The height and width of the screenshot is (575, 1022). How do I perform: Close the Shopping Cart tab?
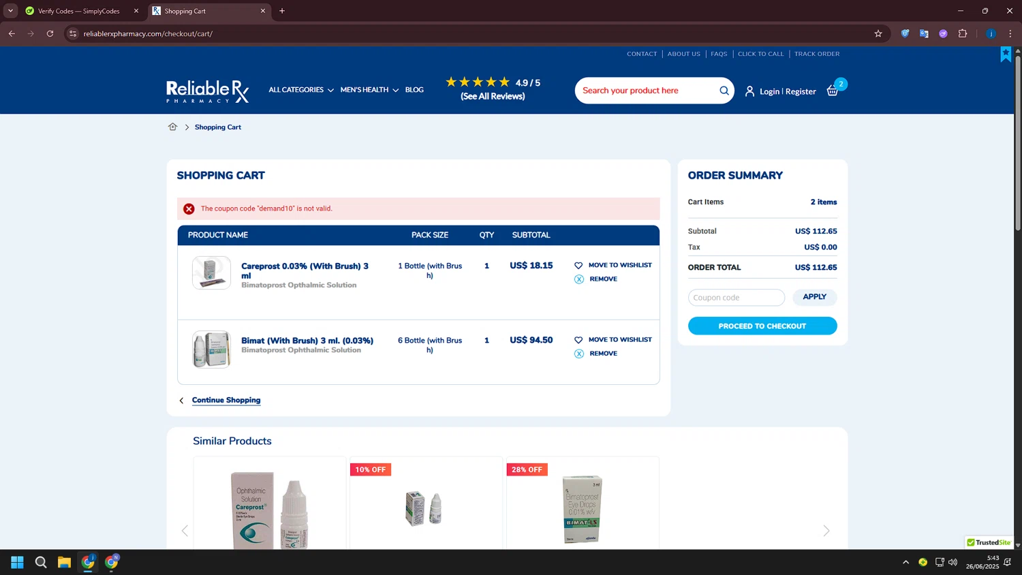[x=263, y=11]
